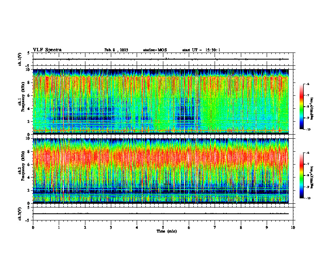This screenshot has height=255, width=330.
Task: Click the ch.2 color bar "log(PSD)" label
Action: [312, 177]
